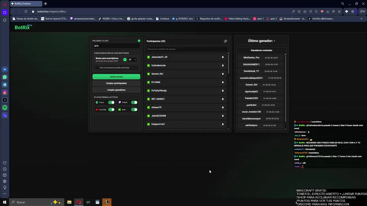Click the taskbar Buscar search box
Screen dimensions: 367x206
(x=37, y=202)
